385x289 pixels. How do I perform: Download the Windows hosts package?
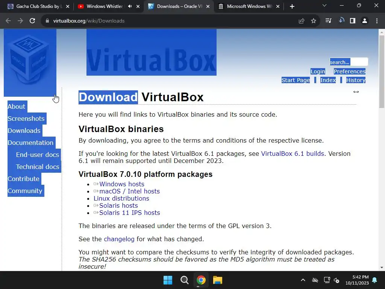pyautogui.click(x=122, y=184)
